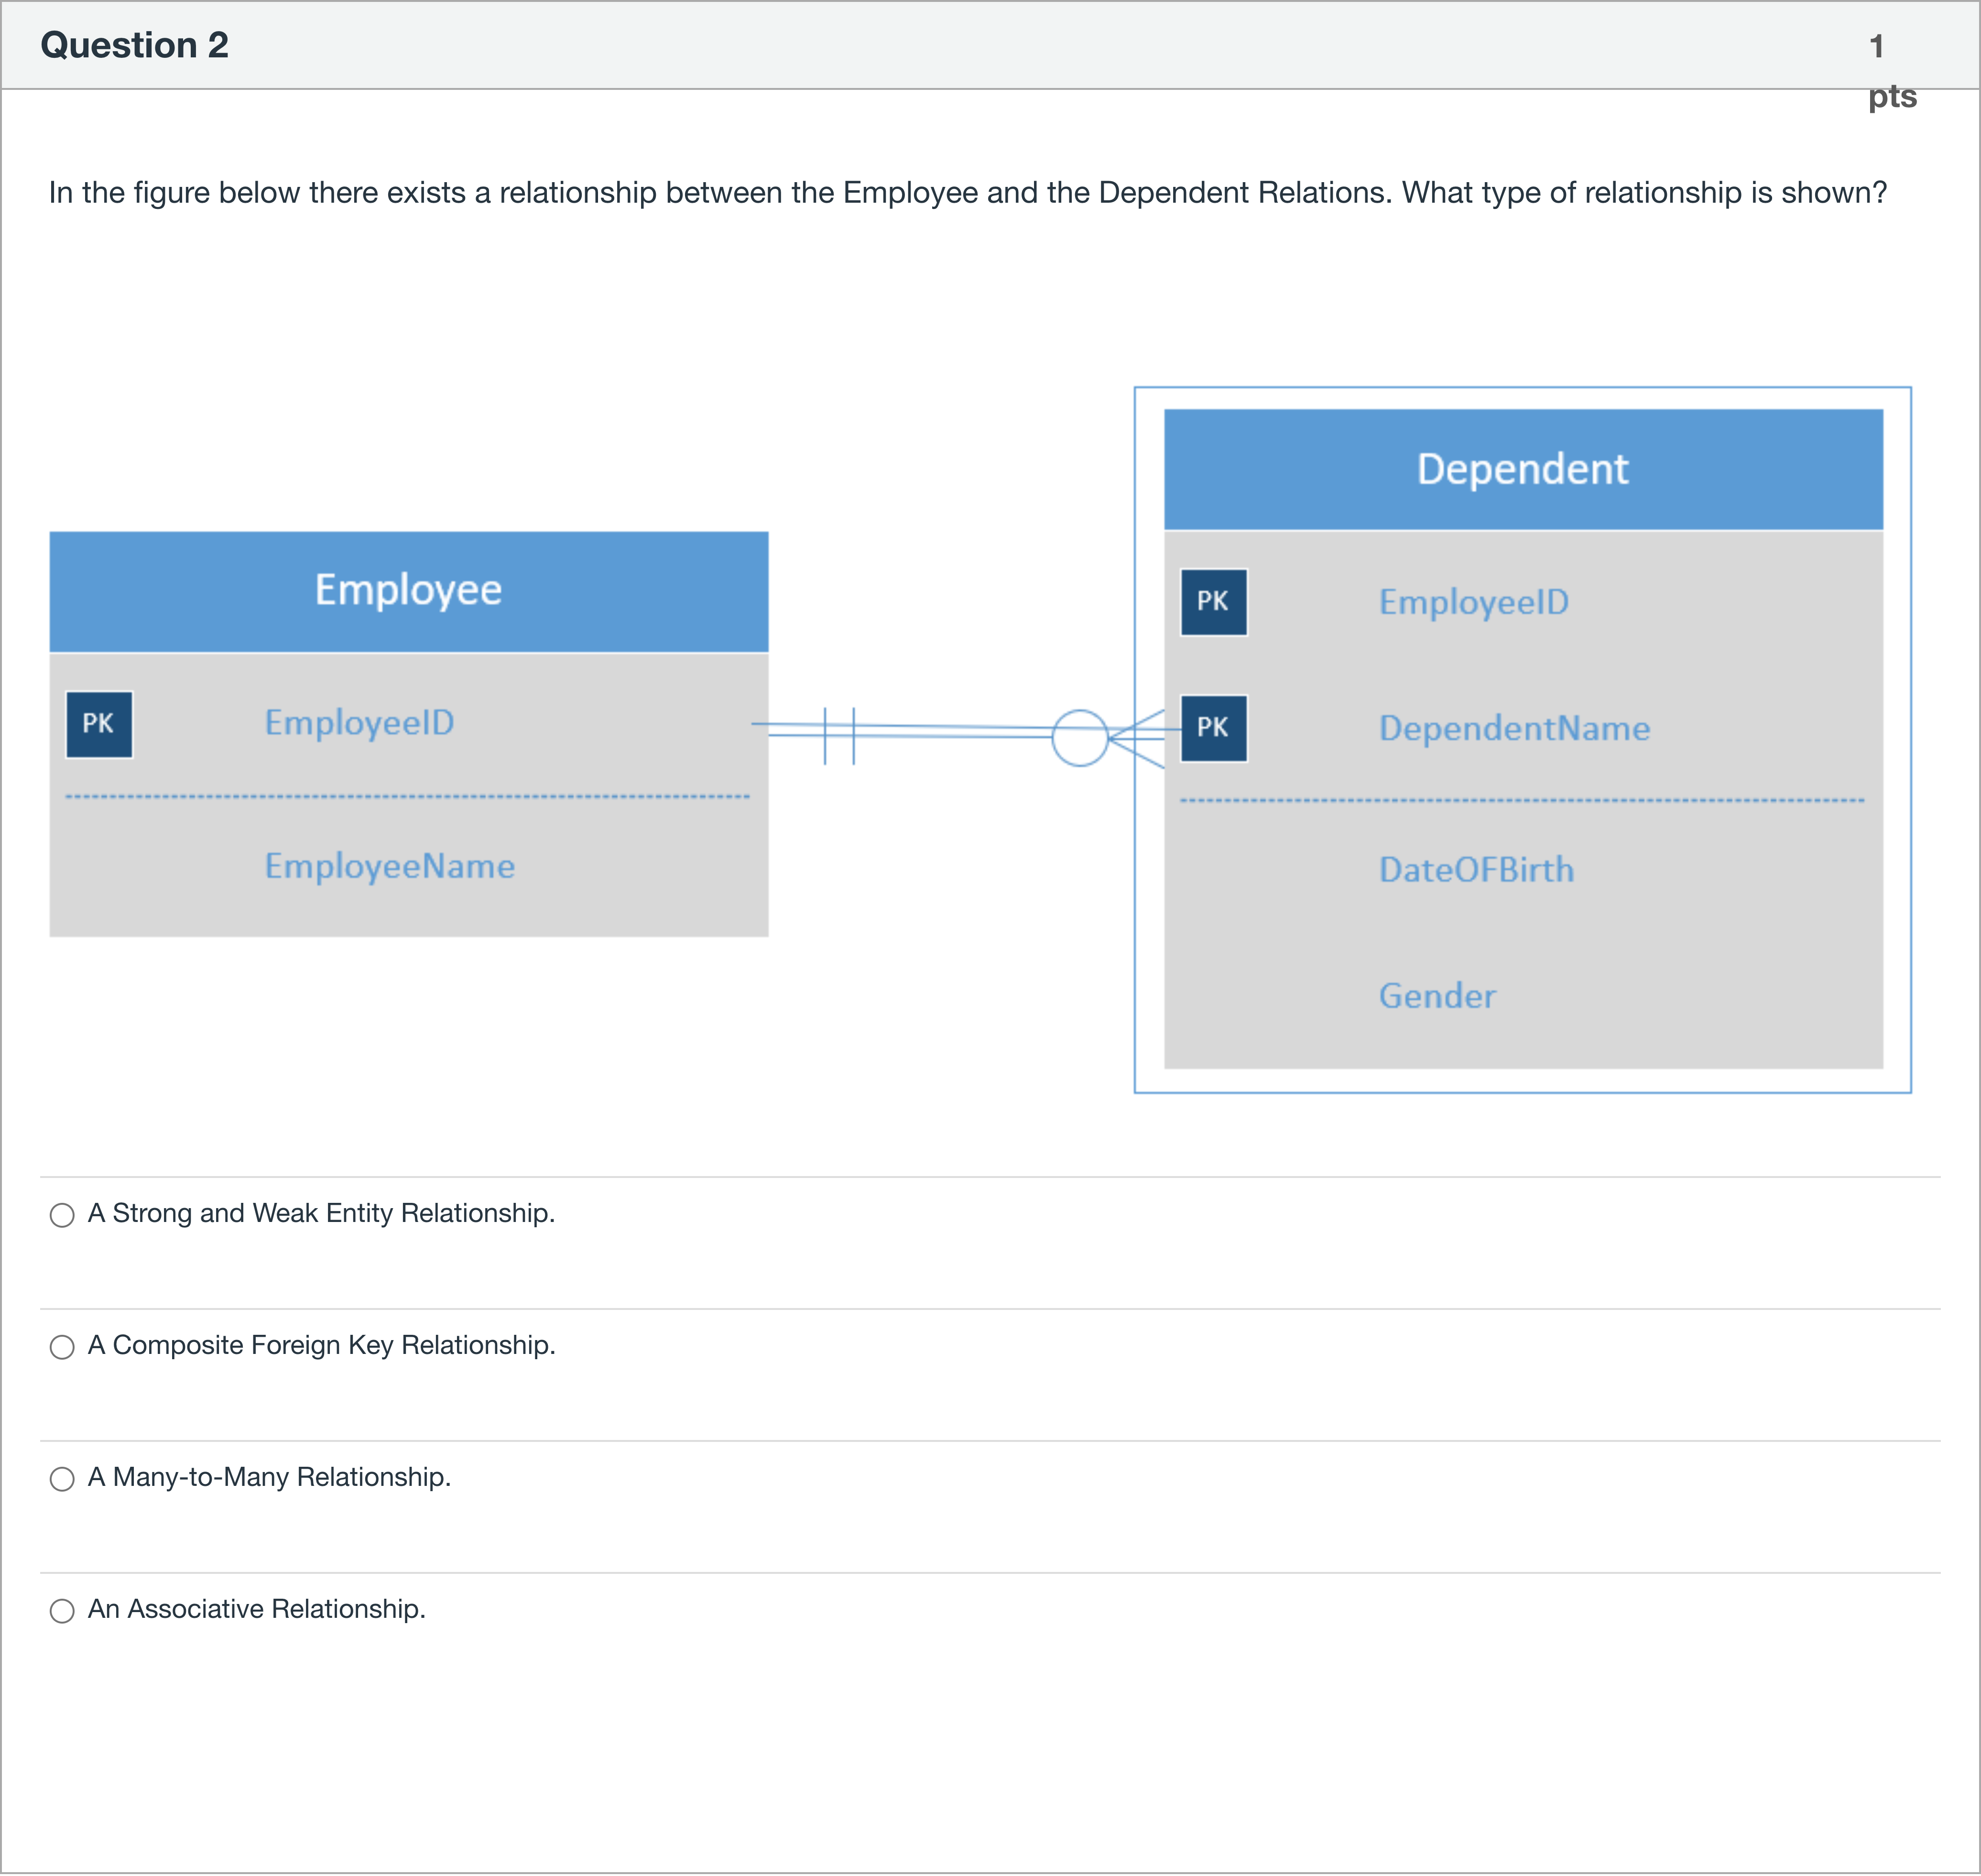Select the Many-to-Many Relationship radio button
The width and height of the screenshot is (1981, 1876).
(x=62, y=1479)
